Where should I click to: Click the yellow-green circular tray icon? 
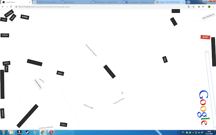coord(187,133)
